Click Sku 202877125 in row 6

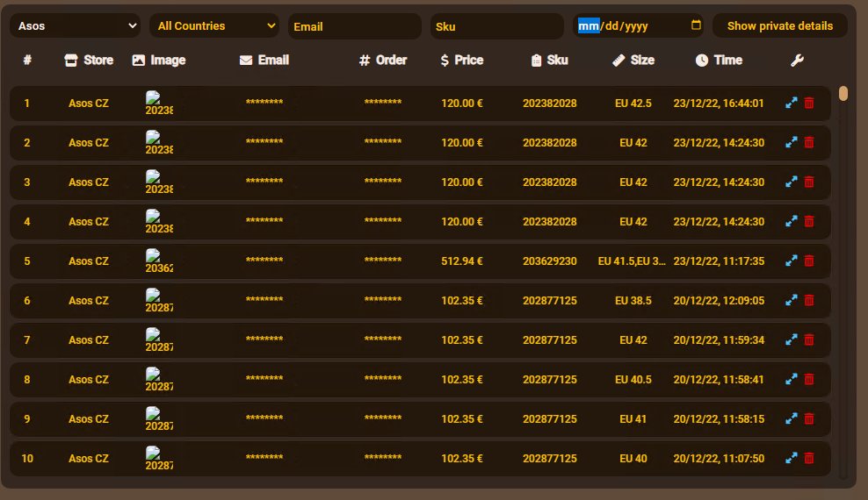(x=550, y=301)
